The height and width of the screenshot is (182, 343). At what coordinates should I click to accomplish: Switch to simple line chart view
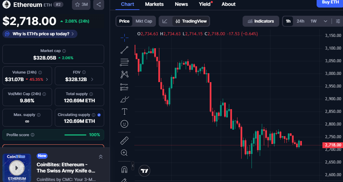[165, 21]
